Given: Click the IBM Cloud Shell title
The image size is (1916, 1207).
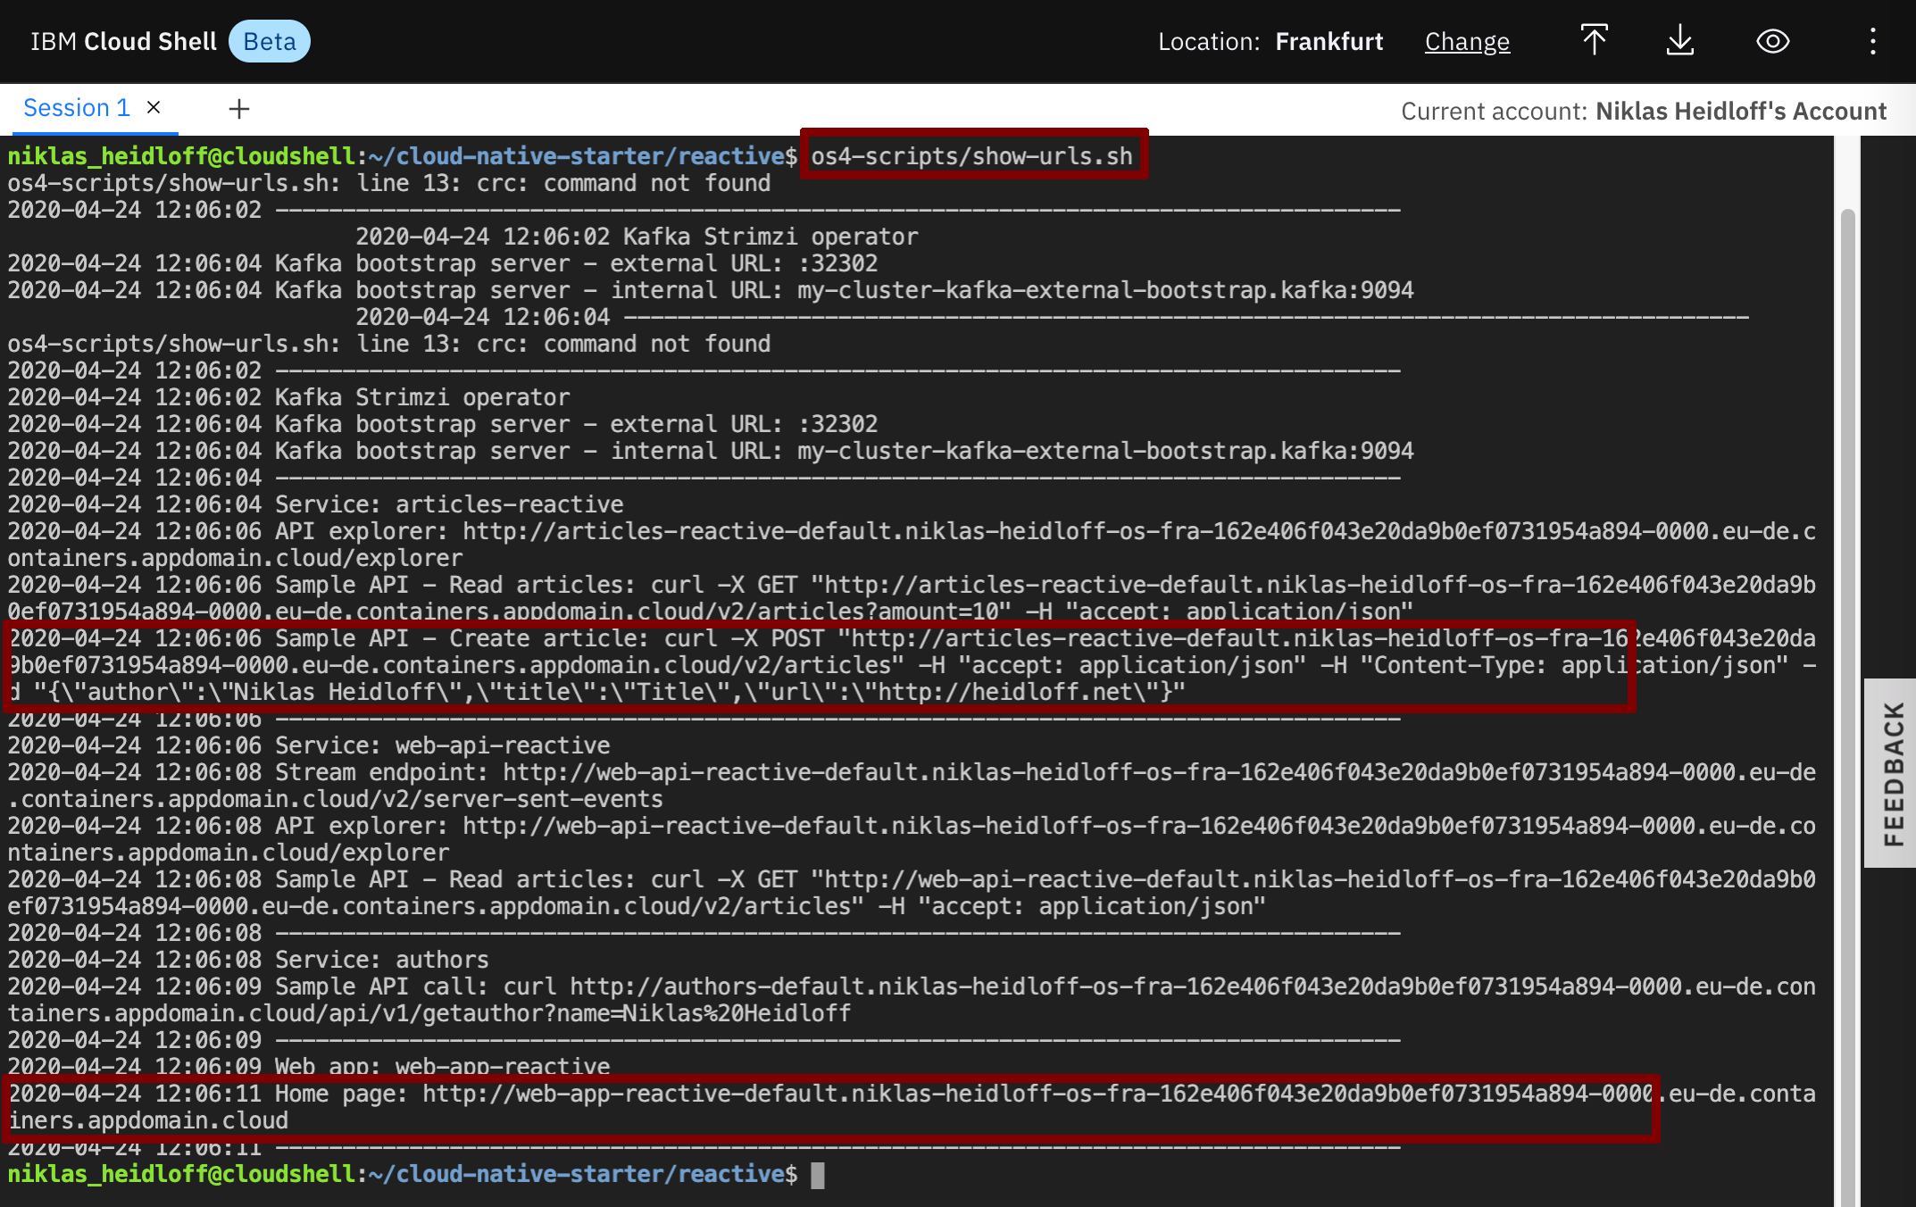Looking at the screenshot, I should pyautogui.click(x=123, y=41).
